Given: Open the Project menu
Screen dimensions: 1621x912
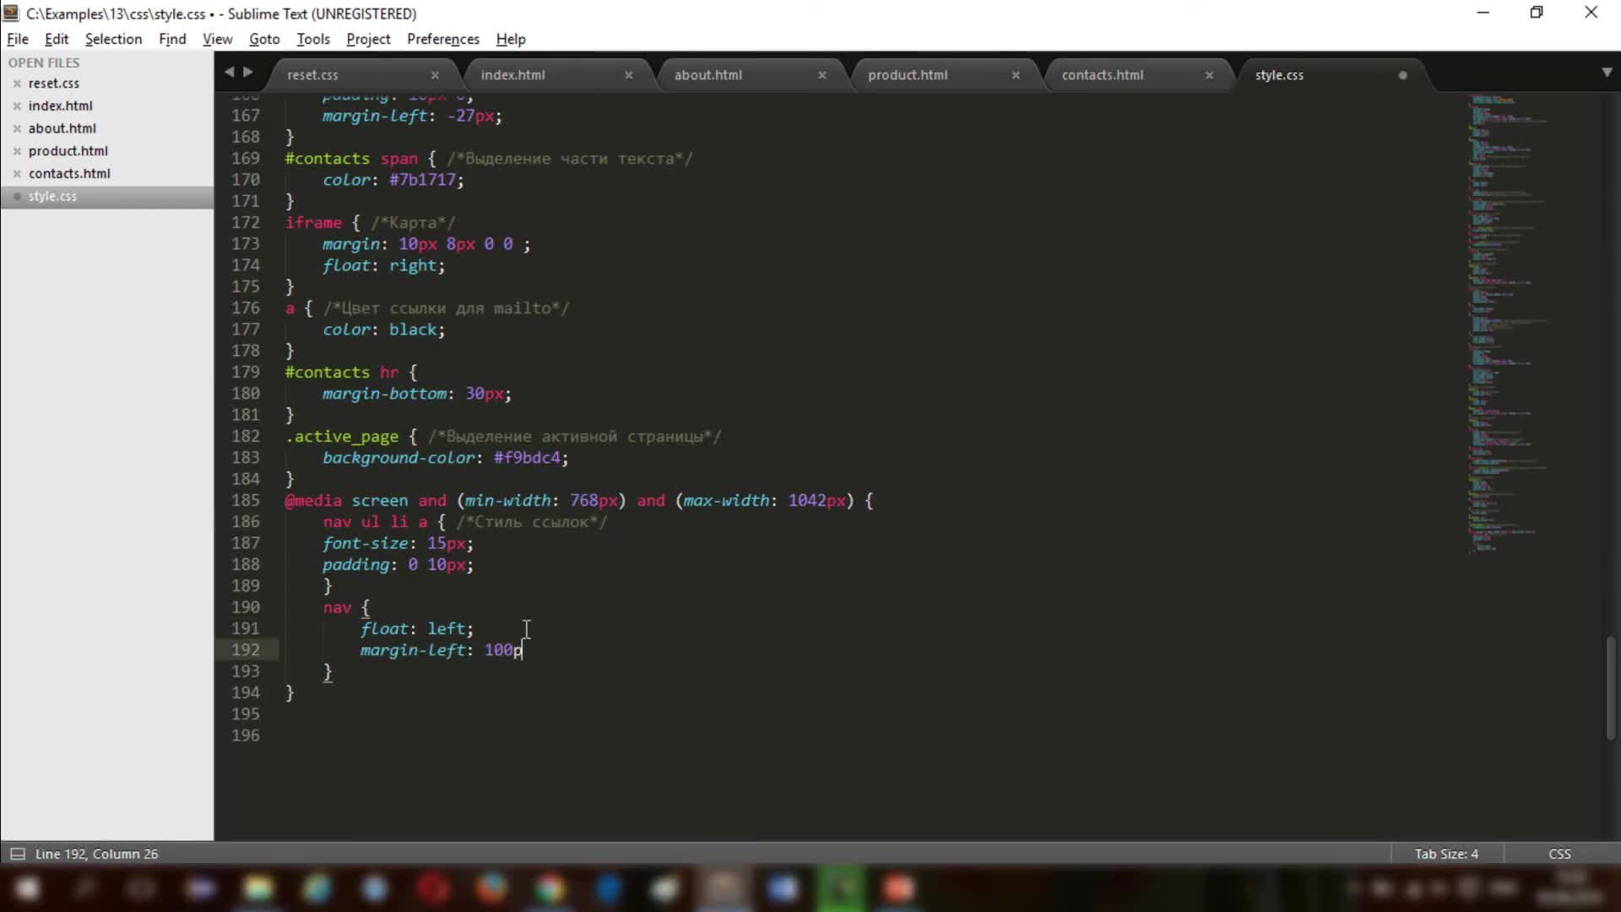Looking at the screenshot, I should point(368,39).
